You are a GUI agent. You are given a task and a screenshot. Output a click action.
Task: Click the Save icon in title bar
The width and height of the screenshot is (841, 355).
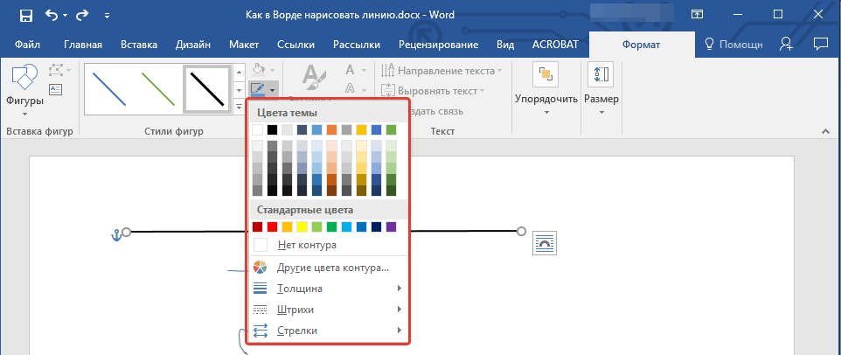(25, 15)
